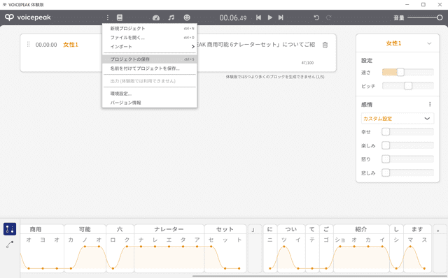Screen dimensions: 448x278
Task: Select 新規プロジェクト from menu
Action: coord(149,29)
